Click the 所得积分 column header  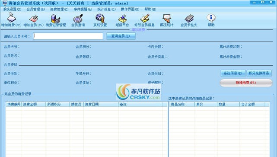(57, 104)
